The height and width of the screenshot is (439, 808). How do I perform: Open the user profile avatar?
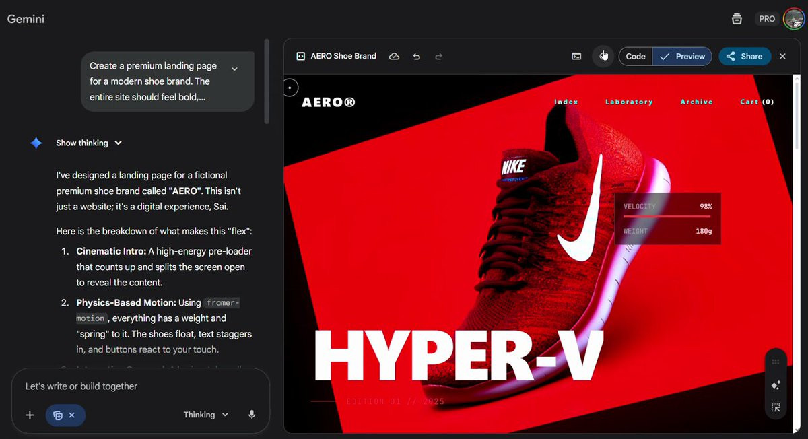tap(795, 19)
